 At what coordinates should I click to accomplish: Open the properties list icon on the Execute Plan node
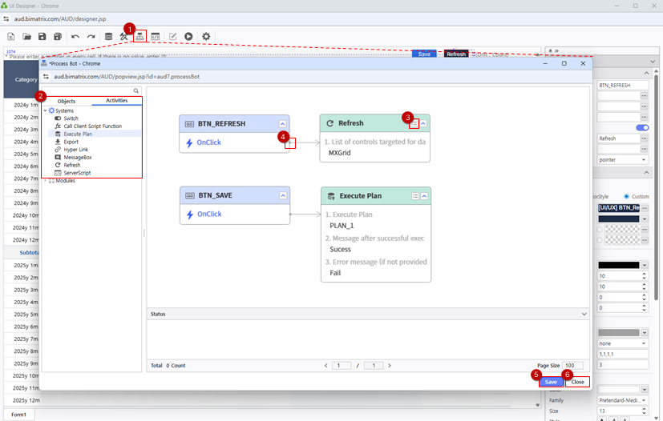pyautogui.click(x=415, y=195)
